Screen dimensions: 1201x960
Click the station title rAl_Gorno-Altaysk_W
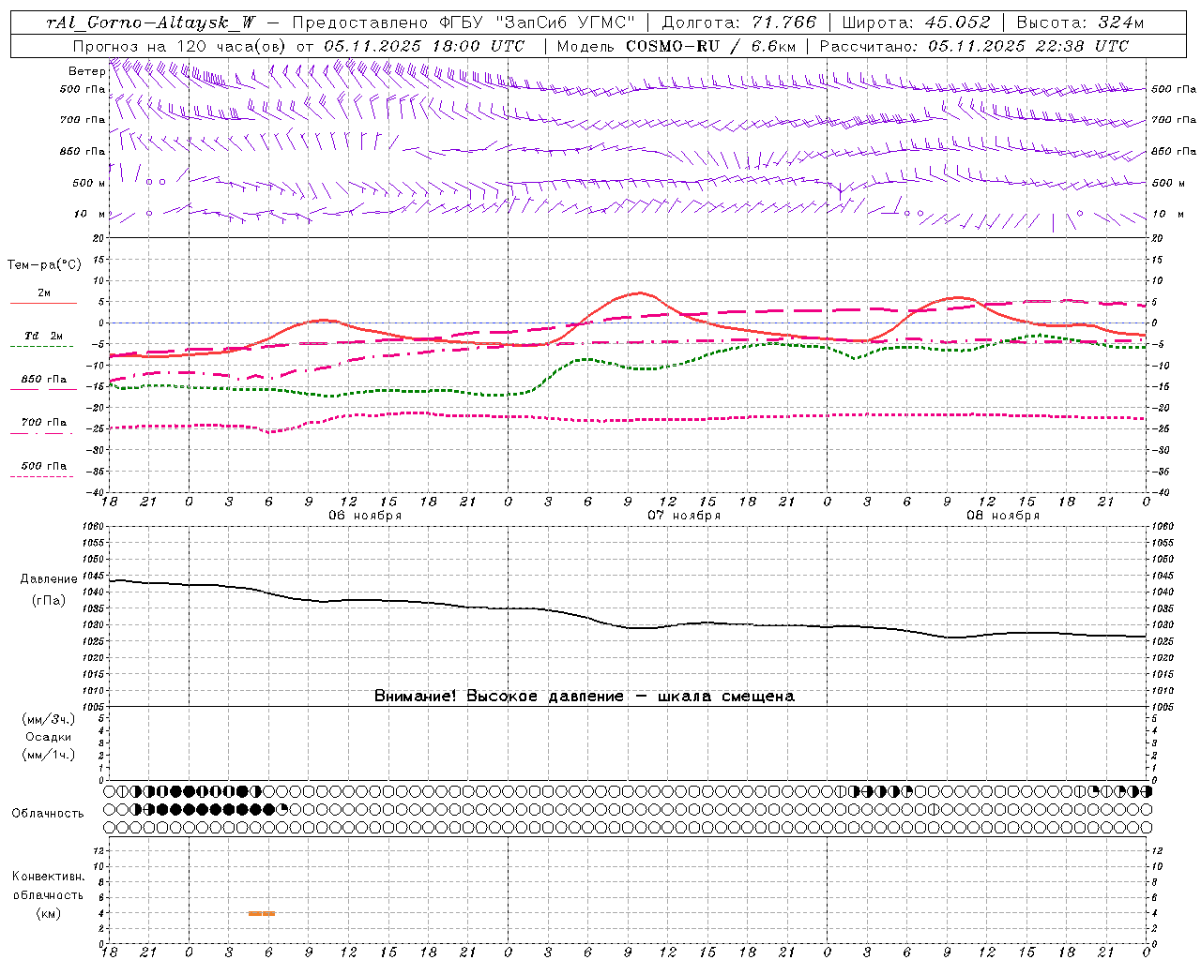tap(150, 23)
